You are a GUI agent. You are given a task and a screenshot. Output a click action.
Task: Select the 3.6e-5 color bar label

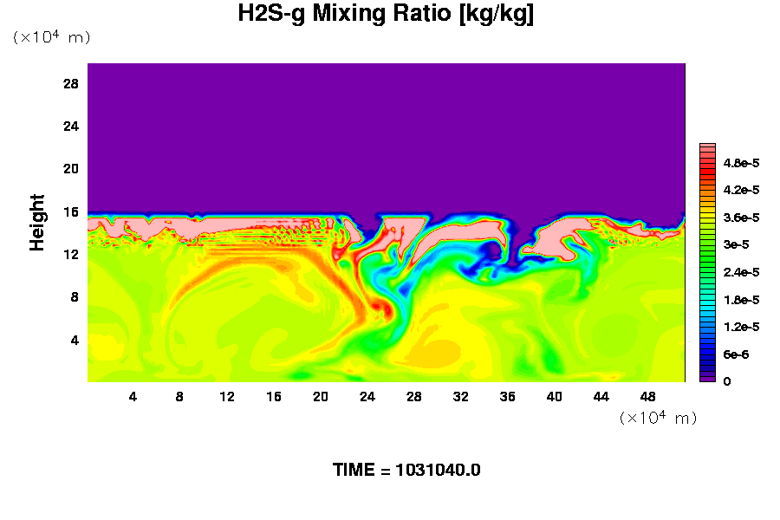click(x=741, y=218)
